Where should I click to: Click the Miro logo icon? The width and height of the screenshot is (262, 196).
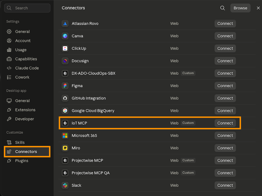click(65, 148)
